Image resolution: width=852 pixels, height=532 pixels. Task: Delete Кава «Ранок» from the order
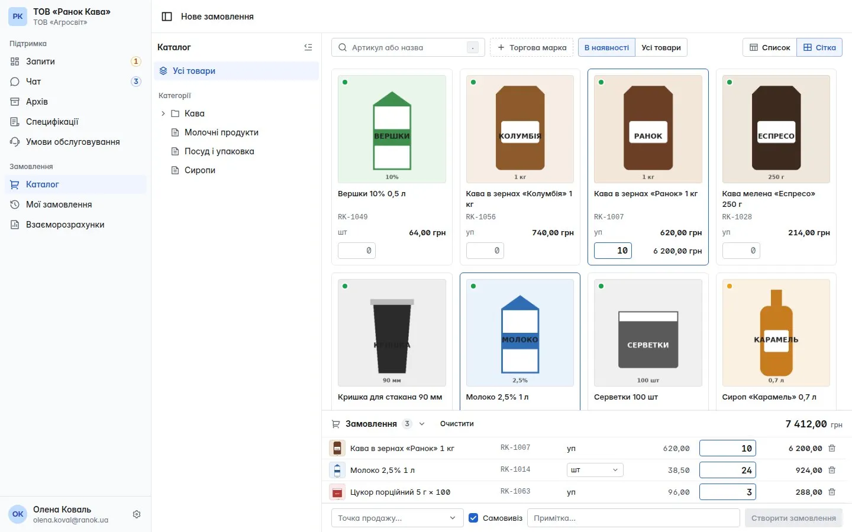[x=832, y=448]
